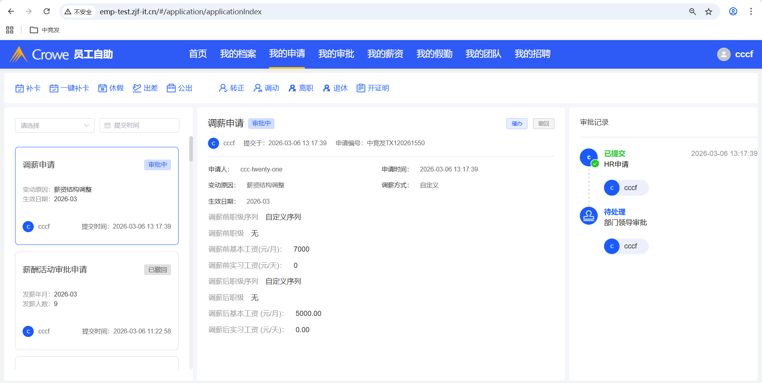Open the 离职 resignation application
The image size is (762, 383).
click(301, 88)
